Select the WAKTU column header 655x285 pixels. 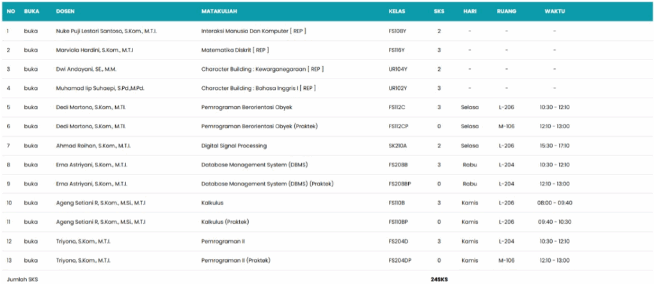(554, 12)
